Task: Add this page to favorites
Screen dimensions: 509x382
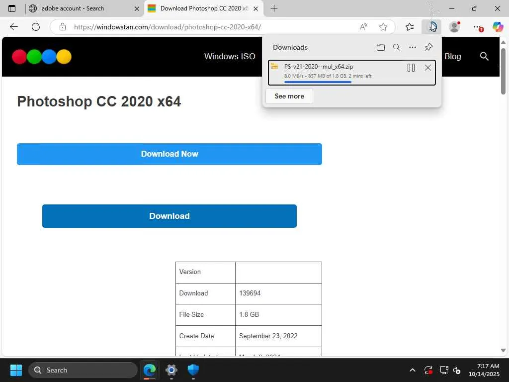Action: coord(383,27)
